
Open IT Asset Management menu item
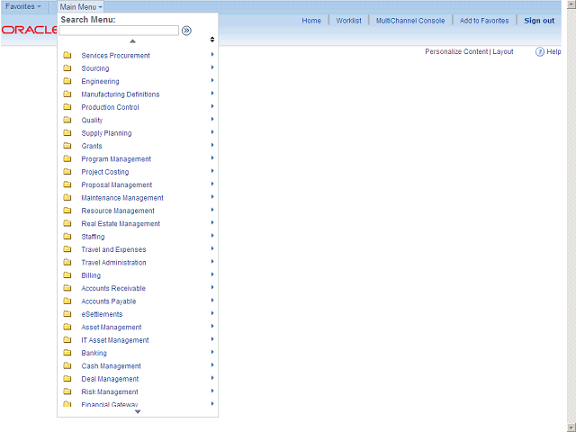click(x=115, y=340)
